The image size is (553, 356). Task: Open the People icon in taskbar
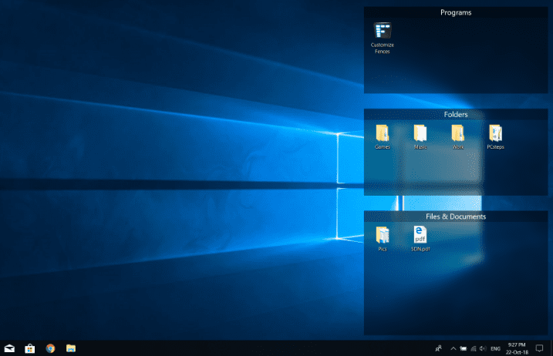click(439, 348)
